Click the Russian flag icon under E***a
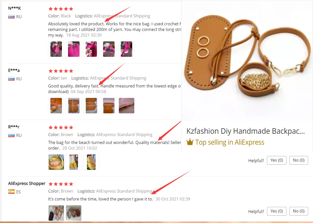The height and width of the screenshot is (223, 313). coord(11,79)
